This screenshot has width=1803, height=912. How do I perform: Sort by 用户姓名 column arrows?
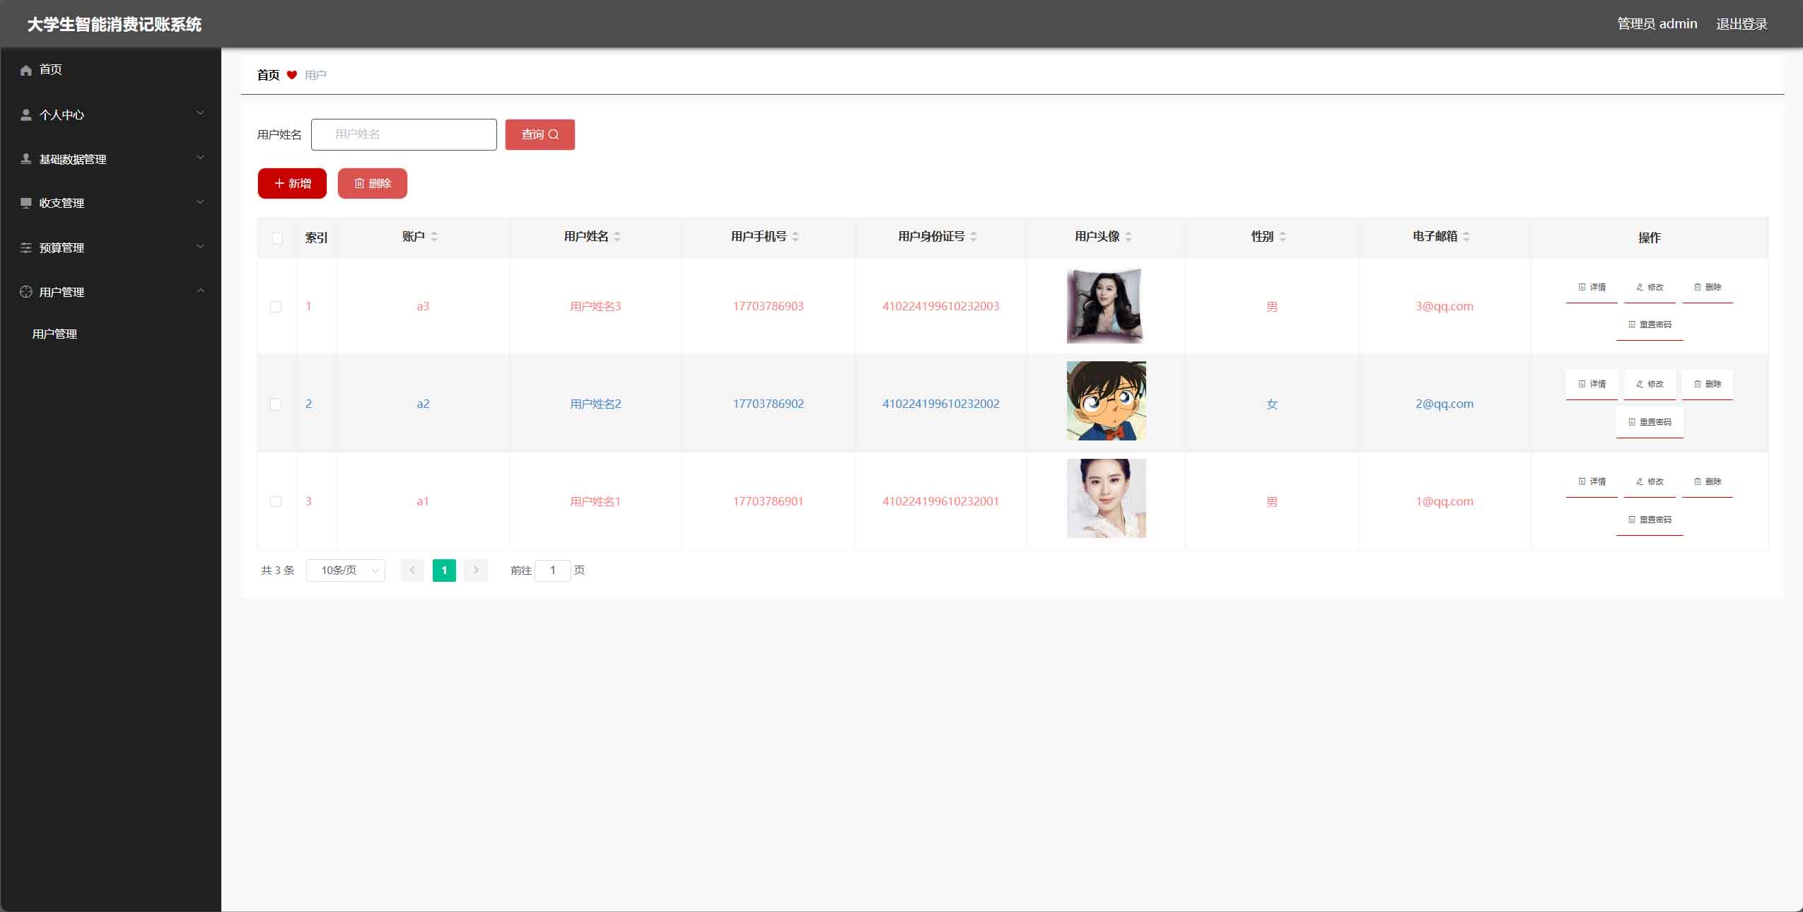pyautogui.click(x=617, y=237)
